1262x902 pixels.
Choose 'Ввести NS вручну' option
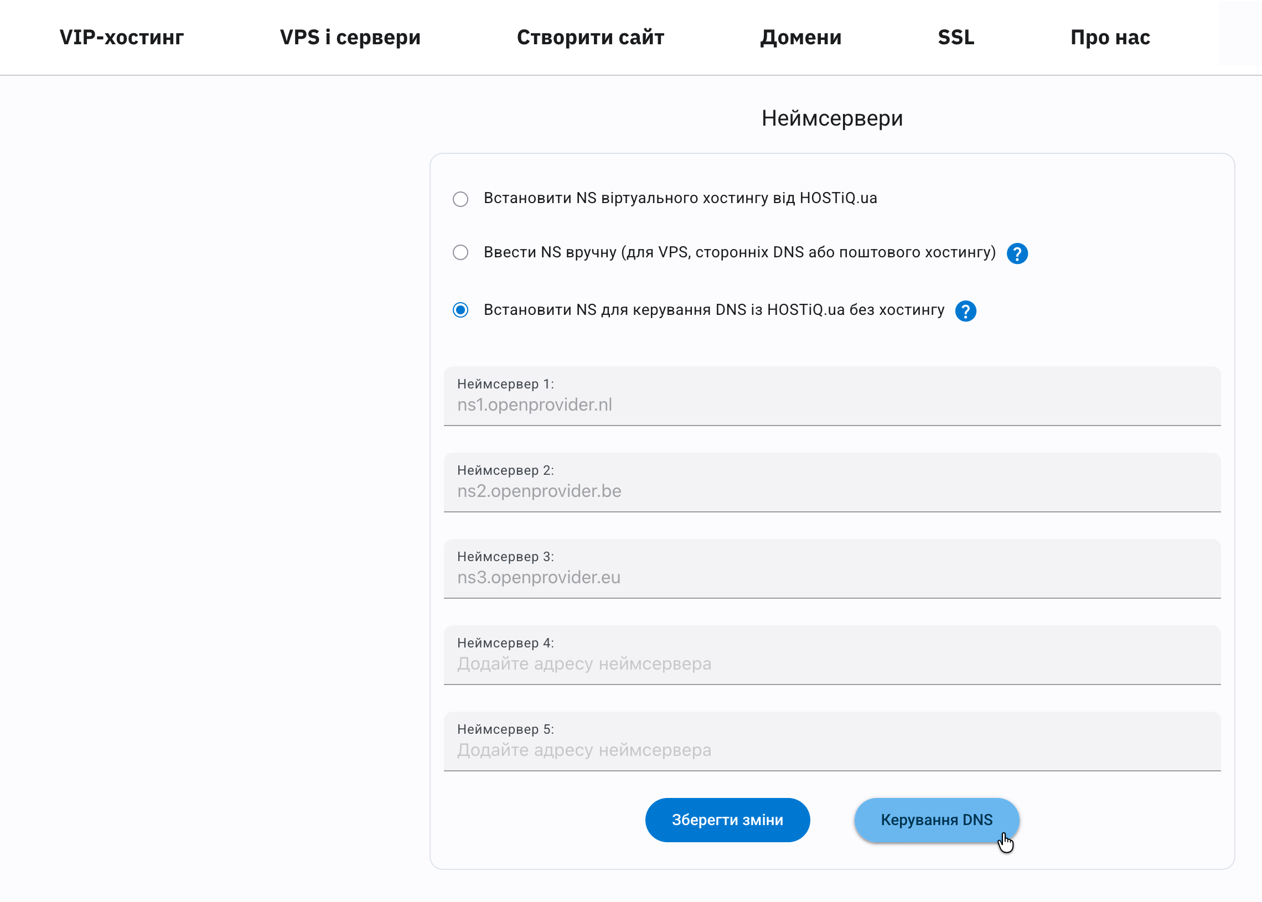pyautogui.click(x=461, y=253)
